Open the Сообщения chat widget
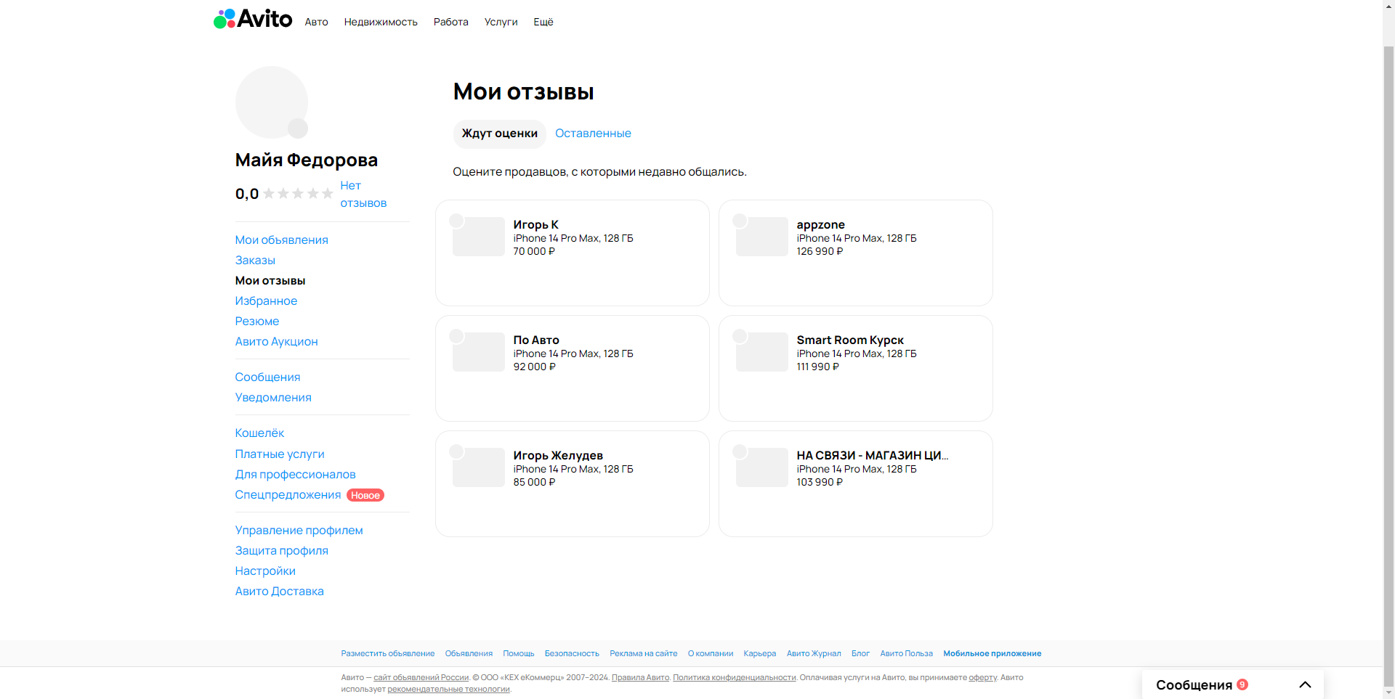Viewport: 1395px width, 699px height. click(x=1233, y=684)
